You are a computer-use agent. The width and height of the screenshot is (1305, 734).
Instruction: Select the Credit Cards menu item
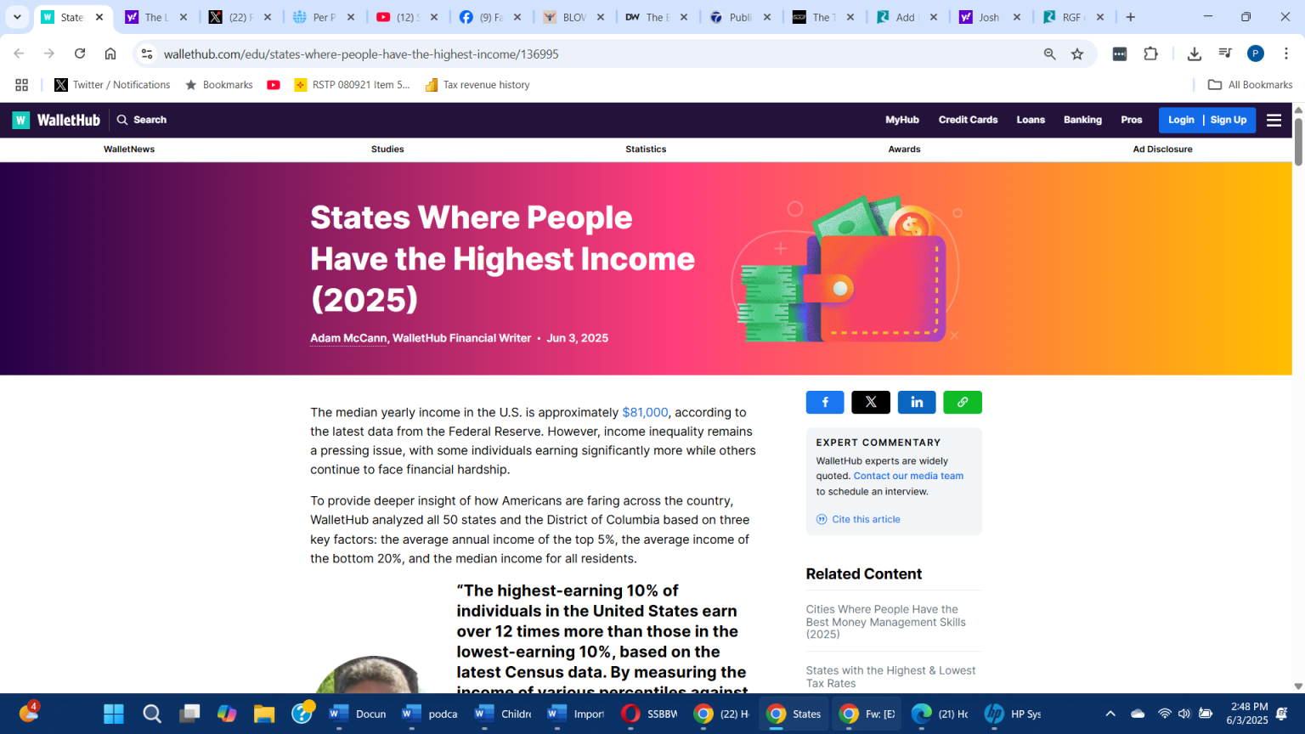(x=968, y=120)
